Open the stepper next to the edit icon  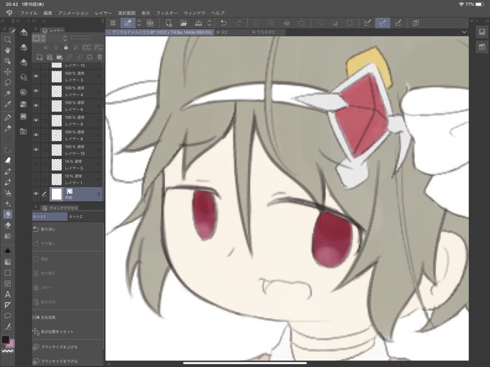coord(139,23)
